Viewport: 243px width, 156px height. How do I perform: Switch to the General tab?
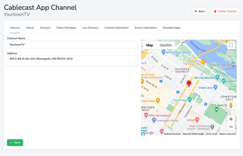pos(15,28)
